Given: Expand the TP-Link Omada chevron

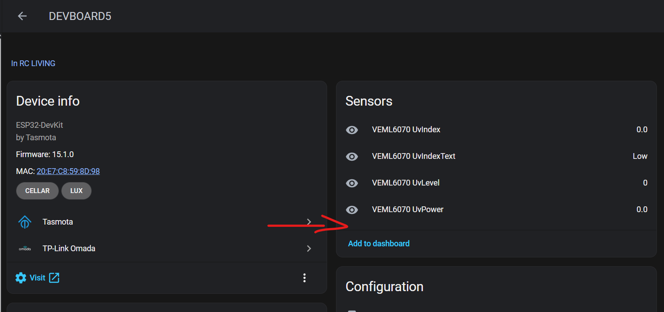Looking at the screenshot, I should click(309, 249).
